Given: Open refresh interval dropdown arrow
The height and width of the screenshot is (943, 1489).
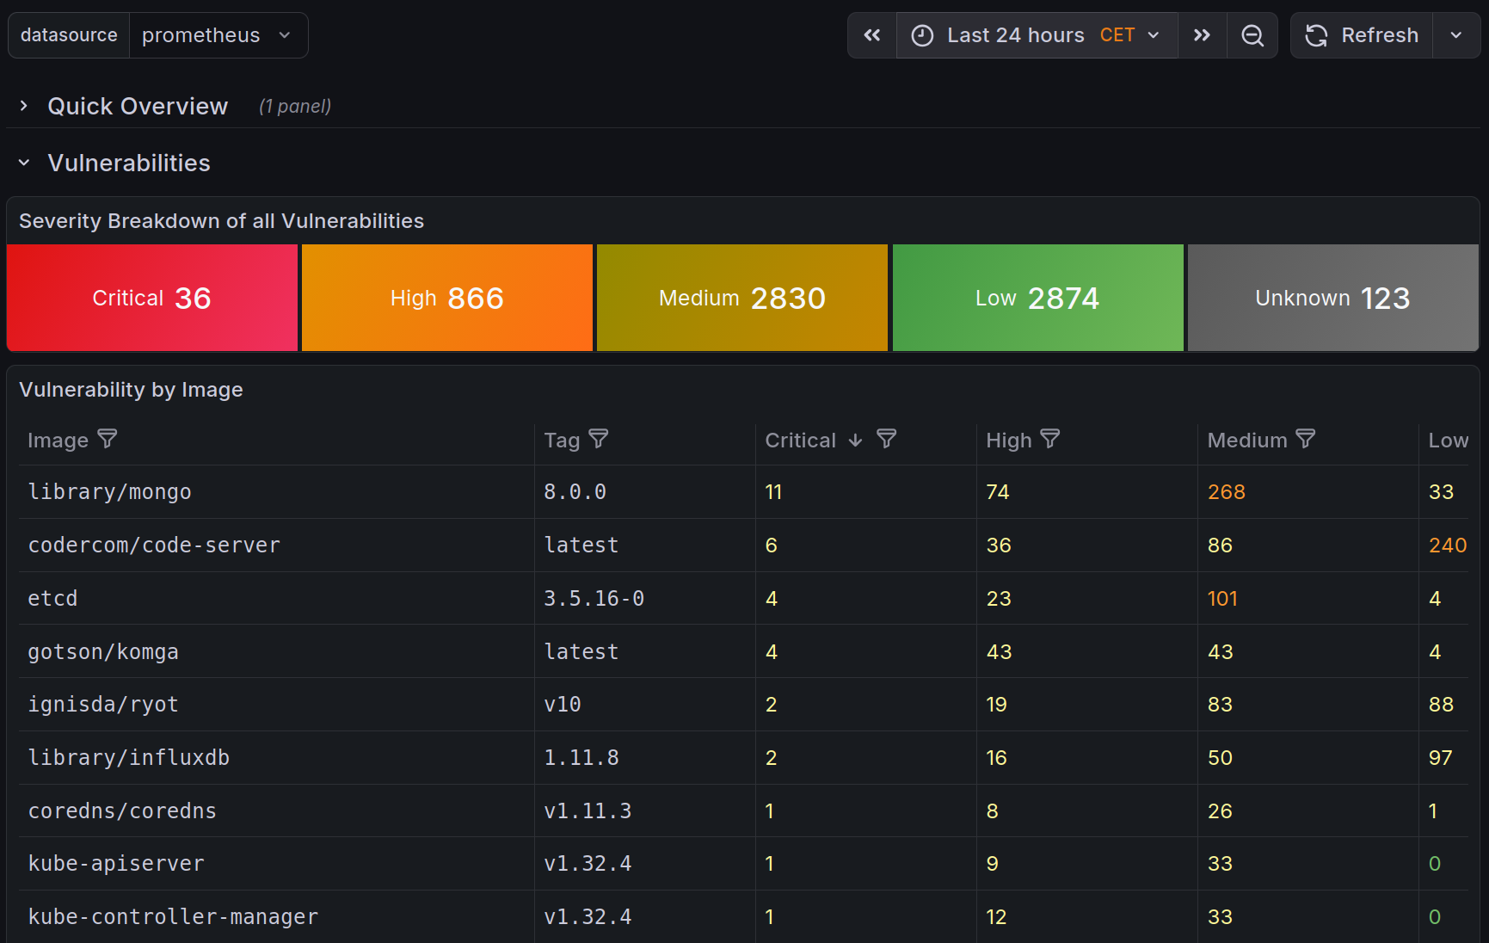Looking at the screenshot, I should (x=1455, y=35).
